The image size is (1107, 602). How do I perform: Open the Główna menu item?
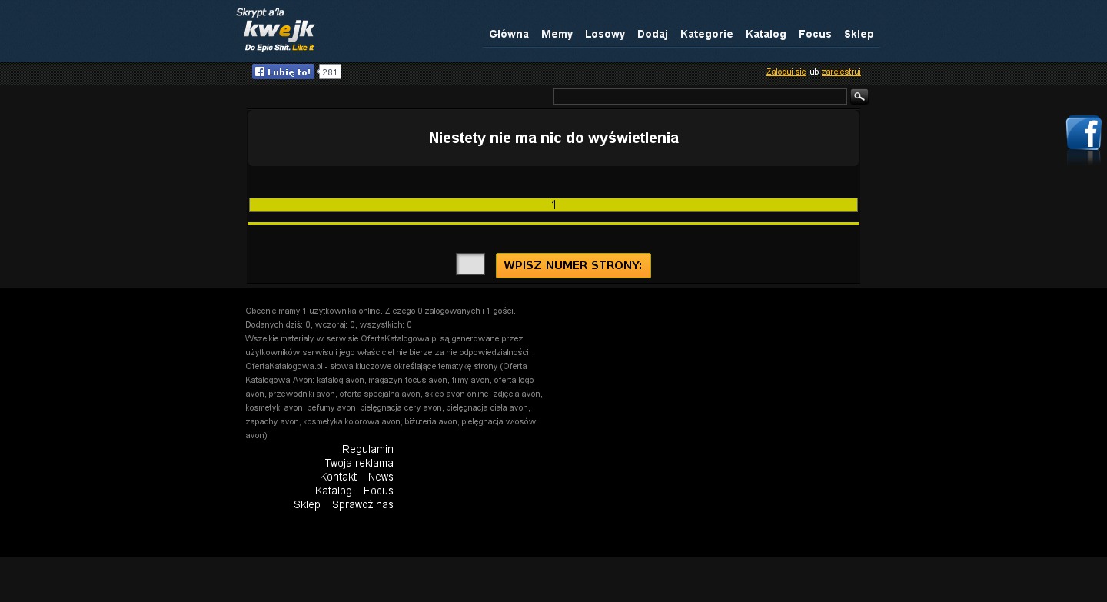tap(509, 34)
